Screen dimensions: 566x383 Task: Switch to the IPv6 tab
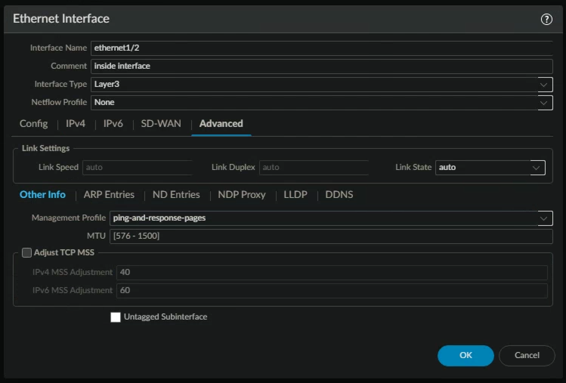(113, 124)
